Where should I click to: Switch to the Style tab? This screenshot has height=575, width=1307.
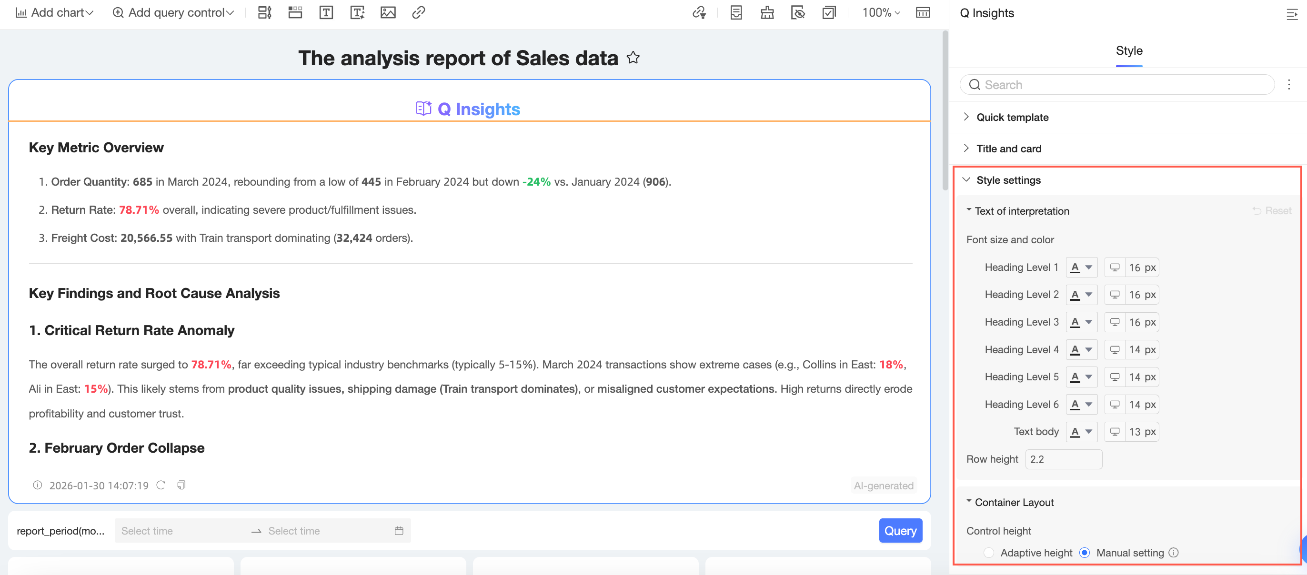click(x=1128, y=51)
